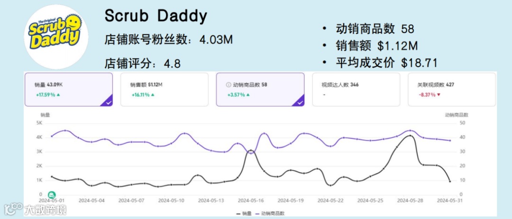Click black line peak near 2024-05-16
The image size is (512, 219).
coord(251,150)
